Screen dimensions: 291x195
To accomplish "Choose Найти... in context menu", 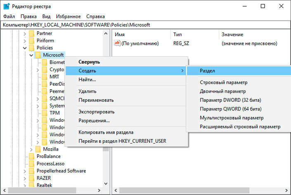I will pyautogui.click(x=127, y=79).
